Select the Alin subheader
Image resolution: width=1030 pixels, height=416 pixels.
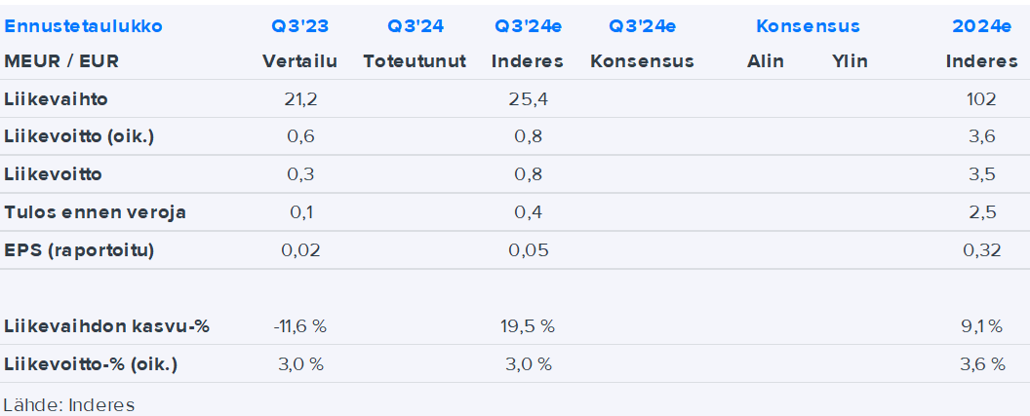tap(766, 61)
